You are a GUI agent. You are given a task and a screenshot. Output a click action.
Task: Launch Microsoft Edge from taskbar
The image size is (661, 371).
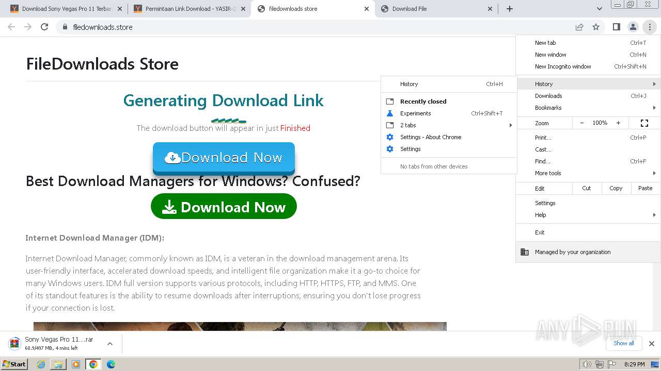coord(111,364)
